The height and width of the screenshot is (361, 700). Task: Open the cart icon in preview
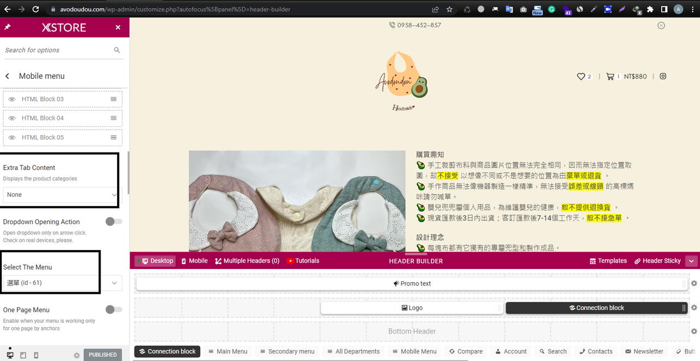[x=610, y=77]
